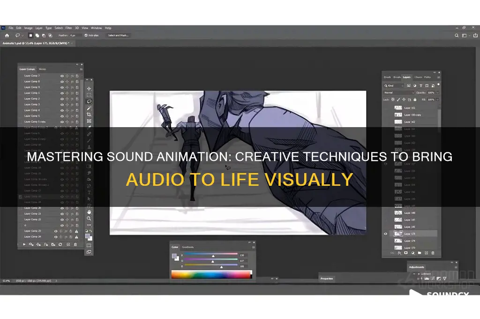Open the Filter menu
This screenshot has height=319, width=480.
point(68,28)
